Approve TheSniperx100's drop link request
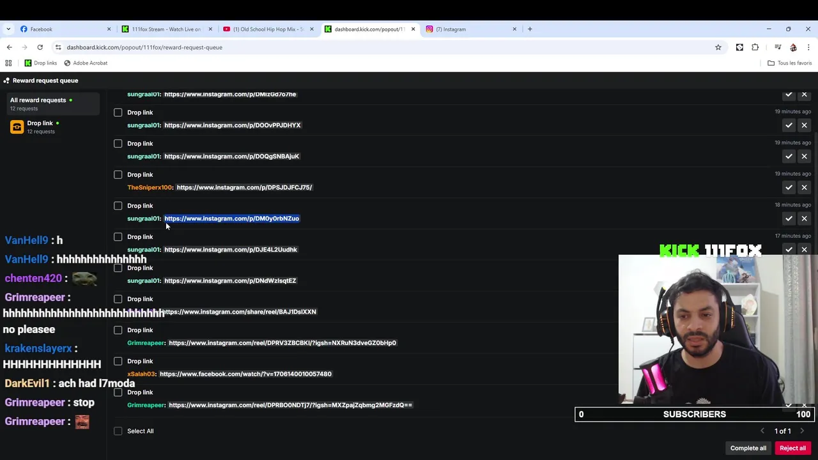This screenshot has width=818, height=460. (x=789, y=187)
